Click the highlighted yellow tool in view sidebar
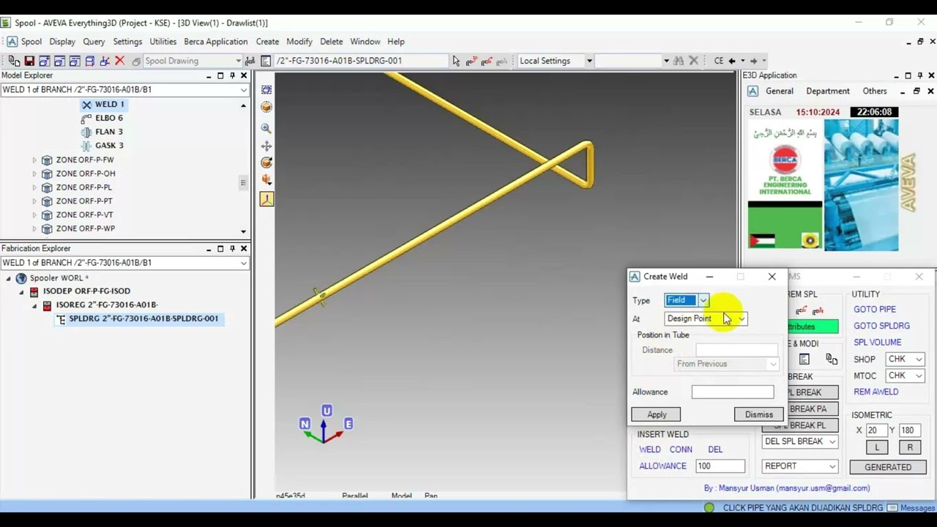Viewport: 937px width, 527px height. pos(266,198)
